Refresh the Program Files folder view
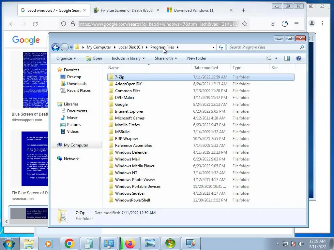Viewport: 334px width, 250px height. click(x=221, y=47)
